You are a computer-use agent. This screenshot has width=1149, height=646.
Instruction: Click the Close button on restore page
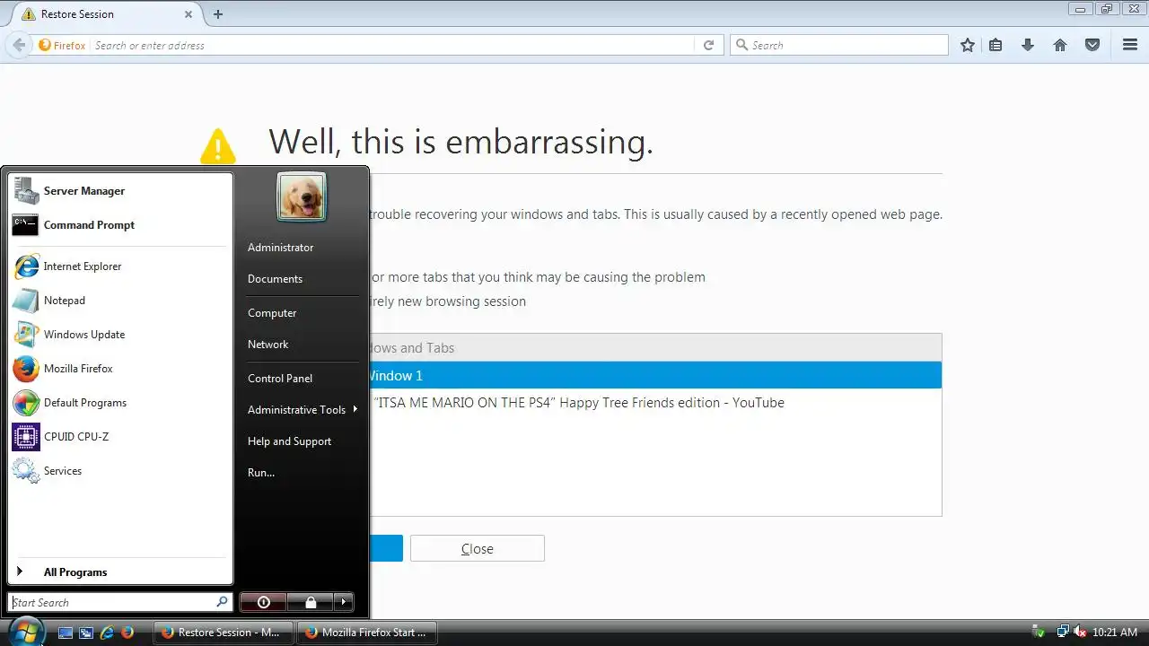pyautogui.click(x=478, y=548)
